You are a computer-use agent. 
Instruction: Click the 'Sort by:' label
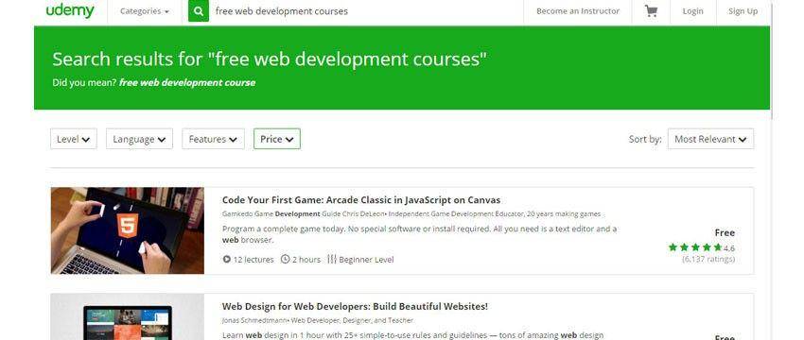pos(645,139)
